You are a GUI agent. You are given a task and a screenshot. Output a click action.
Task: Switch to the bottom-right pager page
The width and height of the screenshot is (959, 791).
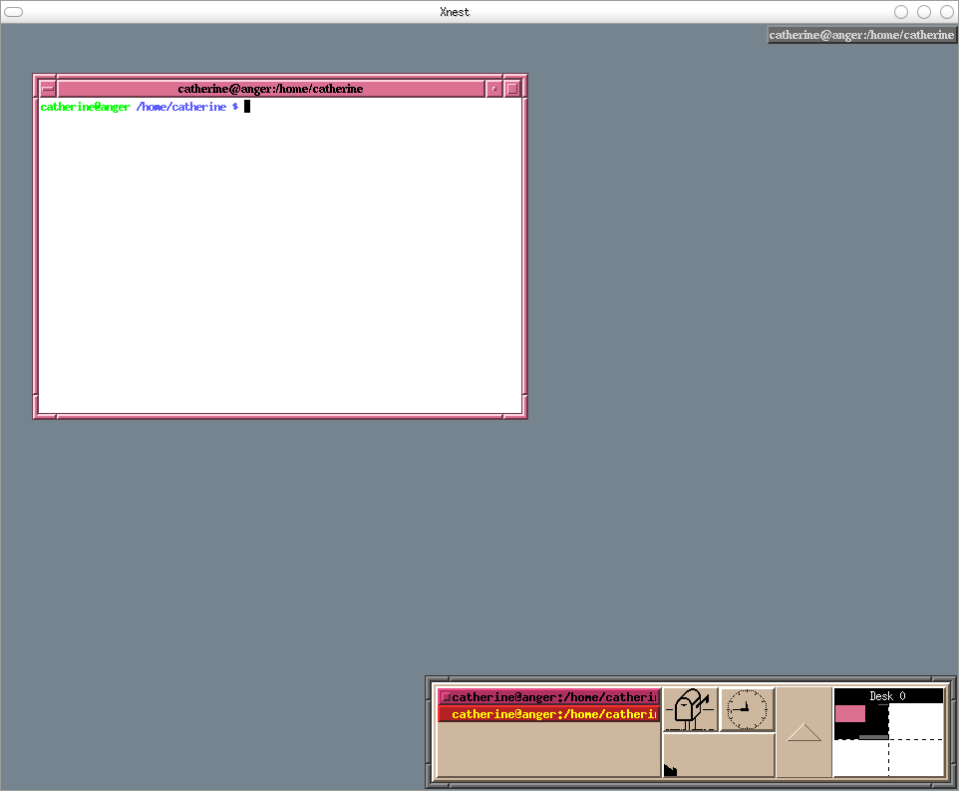point(915,756)
